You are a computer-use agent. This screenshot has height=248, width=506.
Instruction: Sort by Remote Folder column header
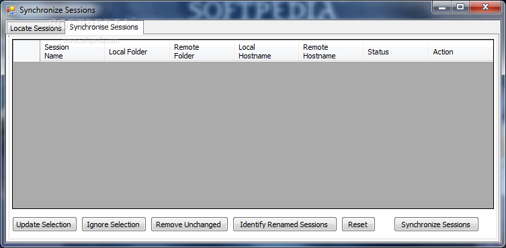pyautogui.click(x=202, y=51)
